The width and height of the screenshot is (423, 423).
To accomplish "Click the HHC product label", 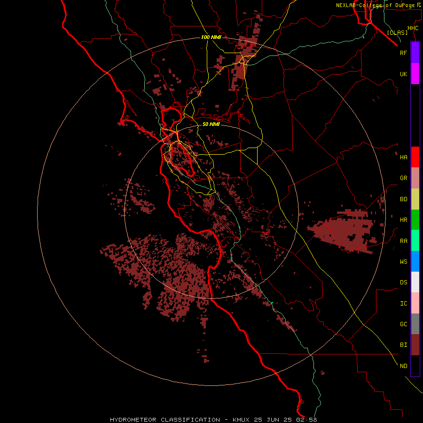I will click(x=413, y=28).
